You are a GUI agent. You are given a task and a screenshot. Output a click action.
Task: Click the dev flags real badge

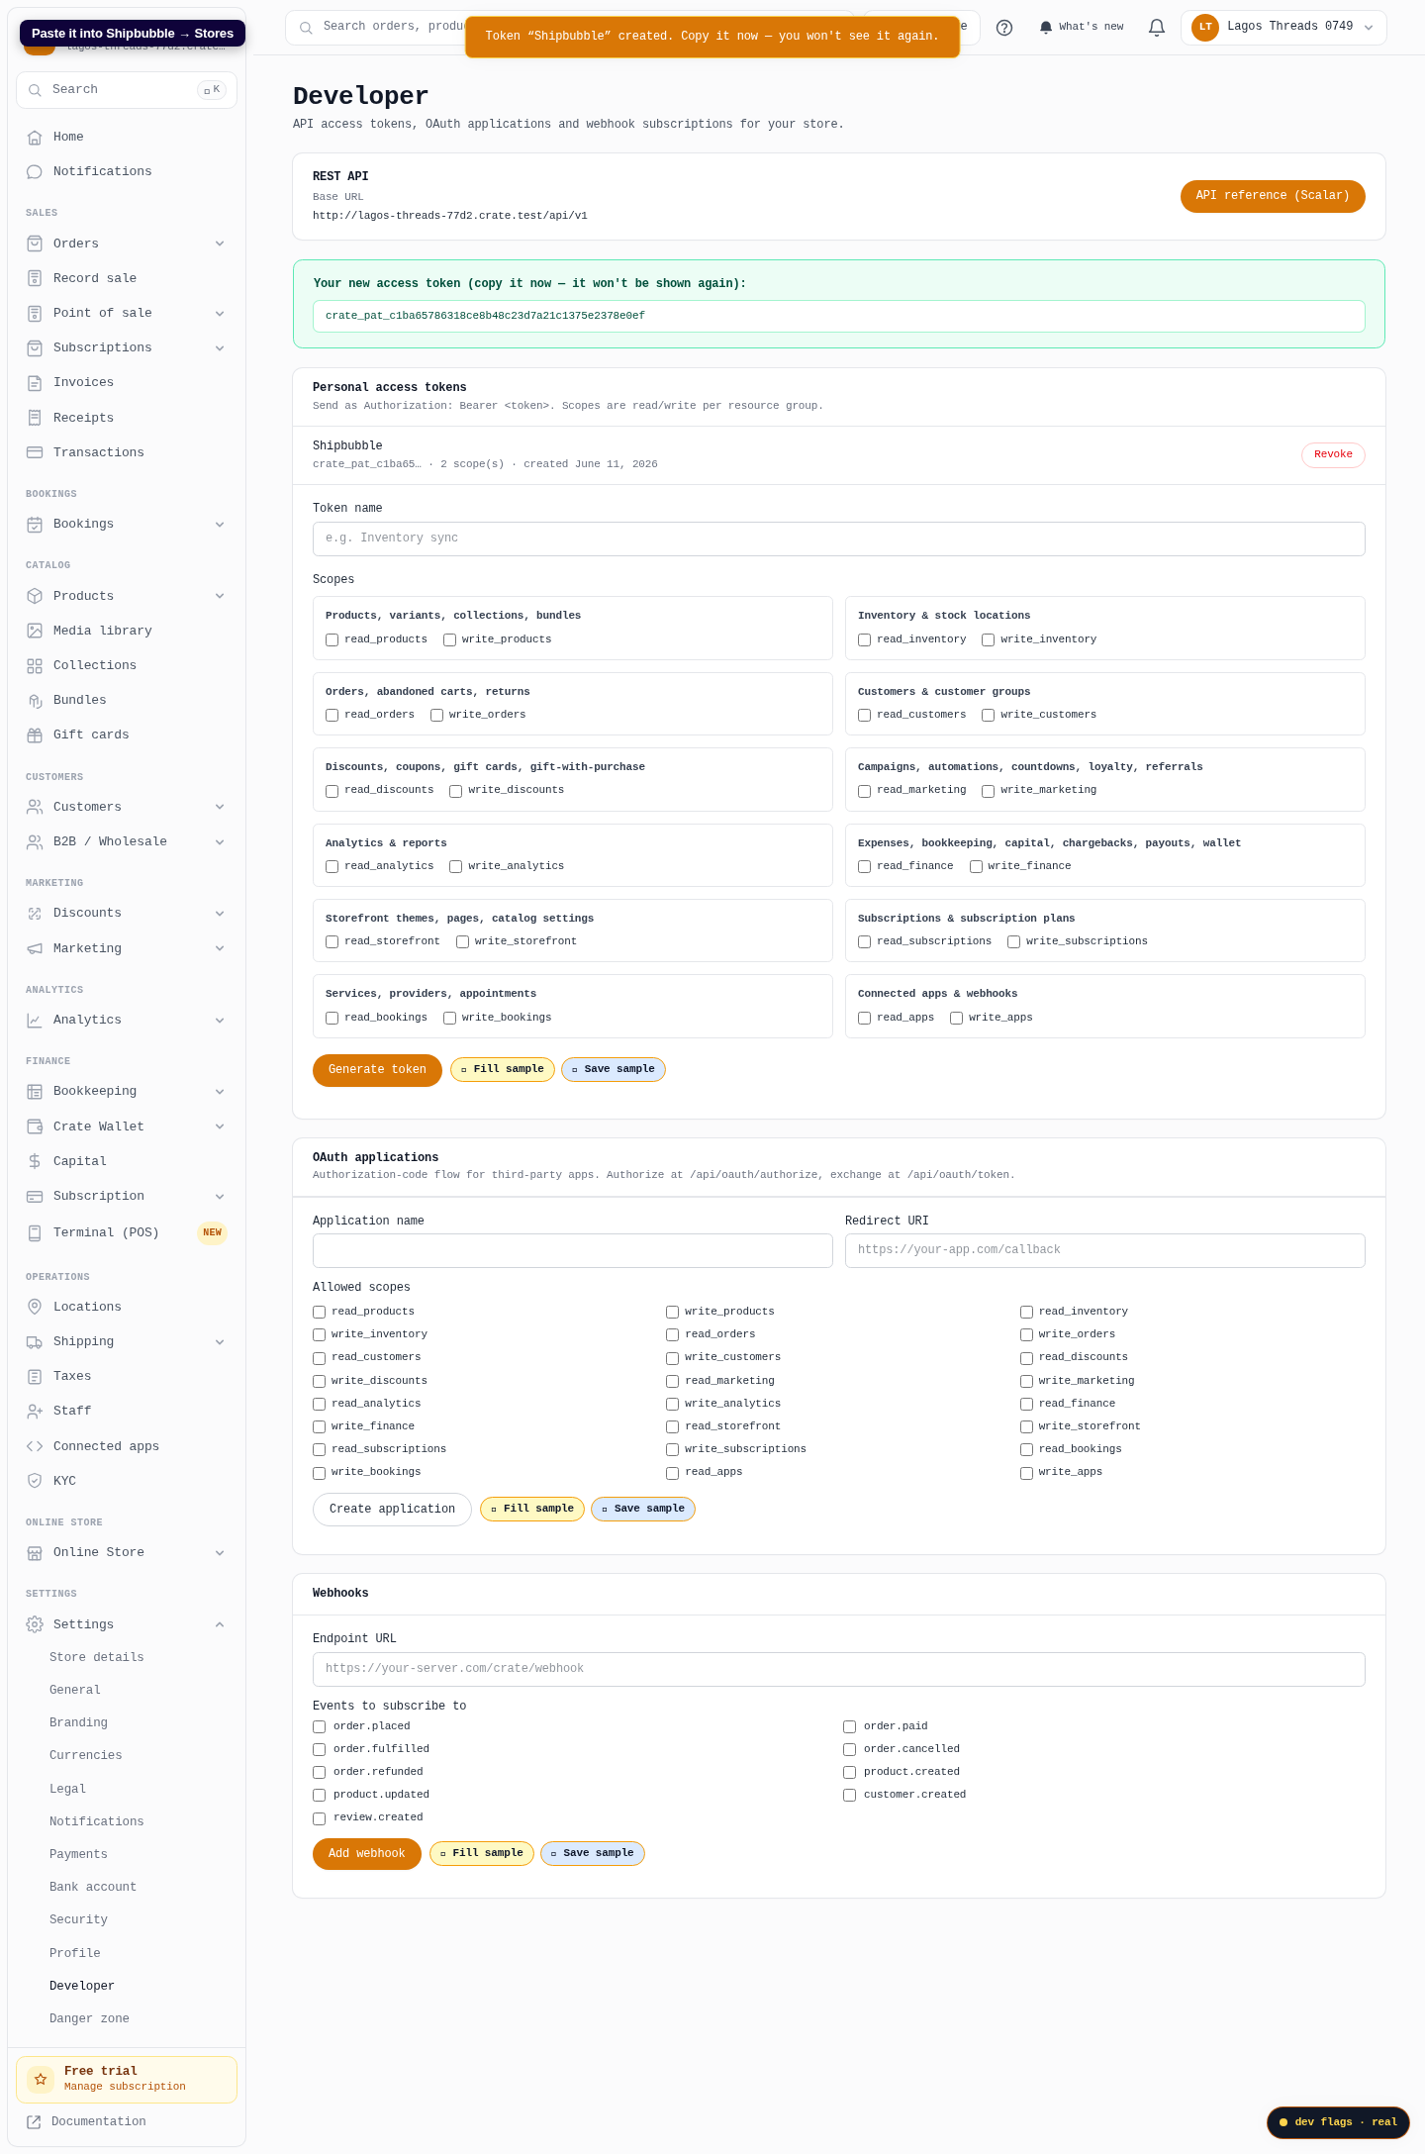pyautogui.click(x=1338, y=2122)
